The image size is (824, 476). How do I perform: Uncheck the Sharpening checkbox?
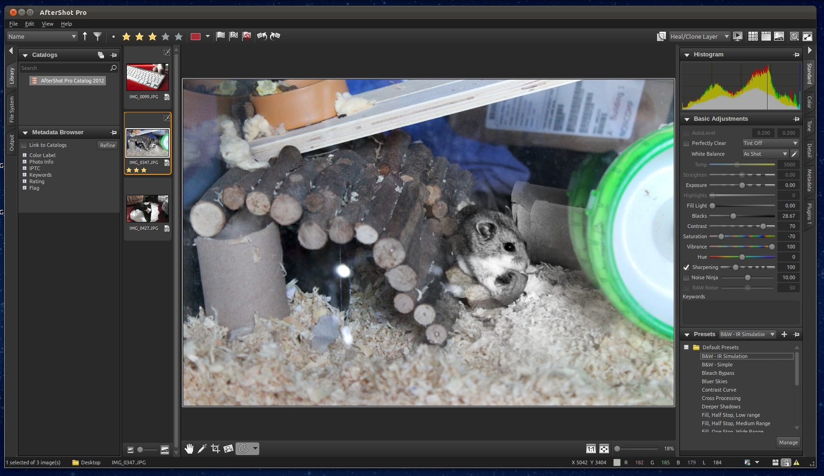point(686,267)
